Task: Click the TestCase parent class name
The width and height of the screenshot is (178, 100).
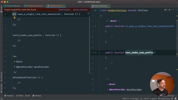Action: coord(143,11)
